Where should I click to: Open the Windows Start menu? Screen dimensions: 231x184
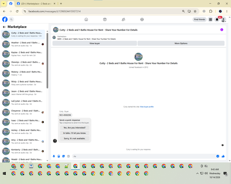(x=4, y=173)
